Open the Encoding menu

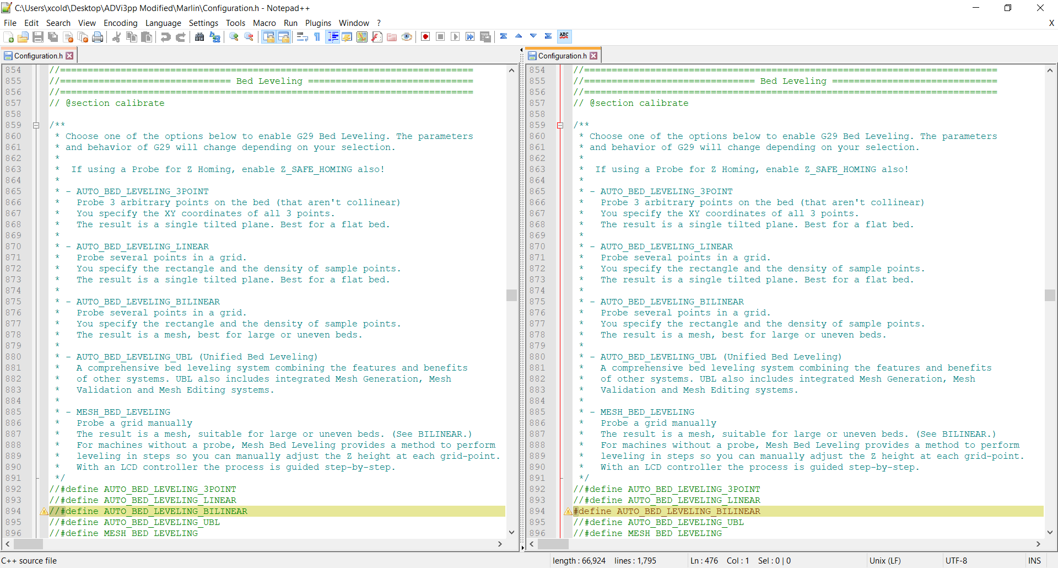(x=121, y=23)
